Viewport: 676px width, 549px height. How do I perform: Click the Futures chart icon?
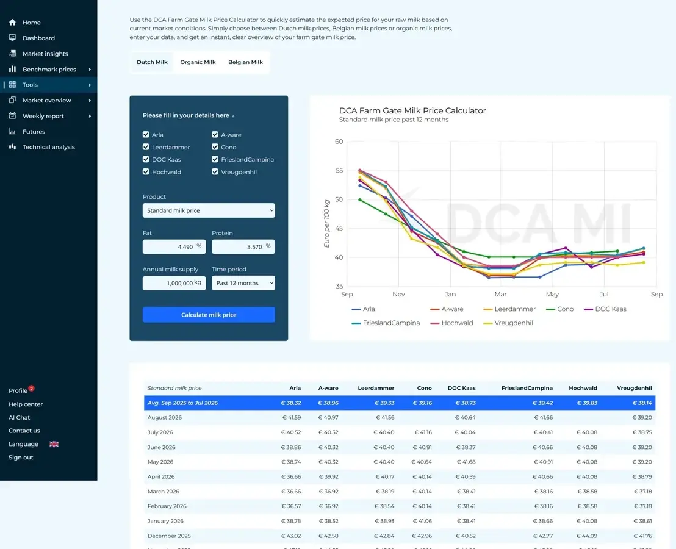point(12,131)
